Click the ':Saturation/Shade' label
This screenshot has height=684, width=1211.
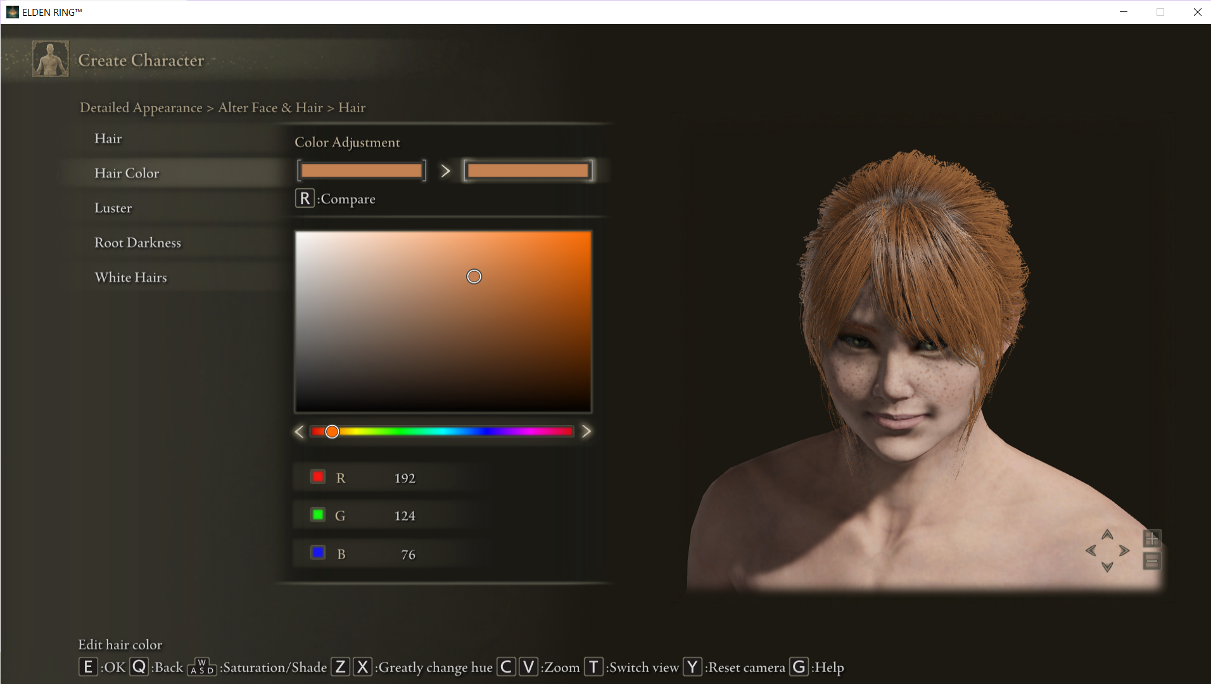click(274, 668)
